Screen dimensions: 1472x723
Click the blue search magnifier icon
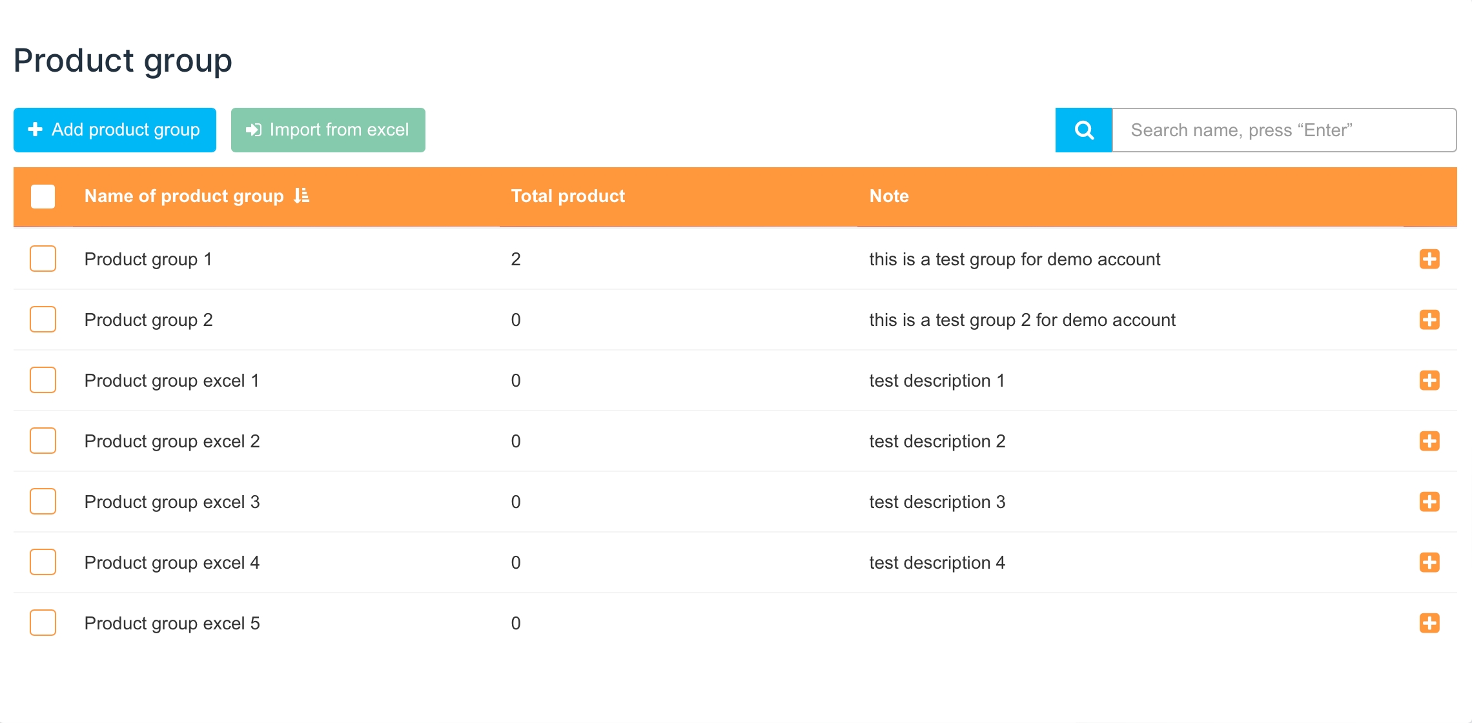click(x=1083, y=130)
